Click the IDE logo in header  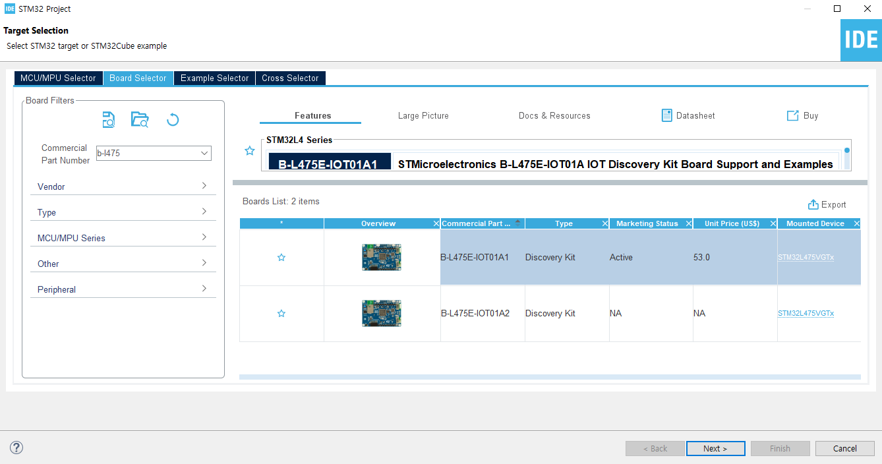(x=861, y=40)
